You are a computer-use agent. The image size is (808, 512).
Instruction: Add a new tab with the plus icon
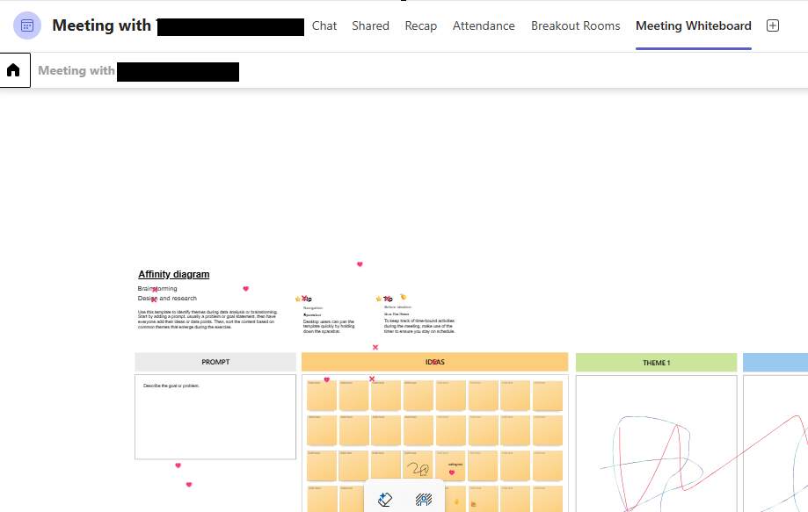tap(773, 25)
